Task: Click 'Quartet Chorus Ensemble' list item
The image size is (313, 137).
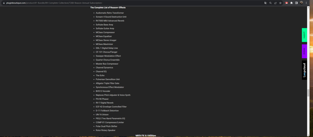Action: click(108, 60)
